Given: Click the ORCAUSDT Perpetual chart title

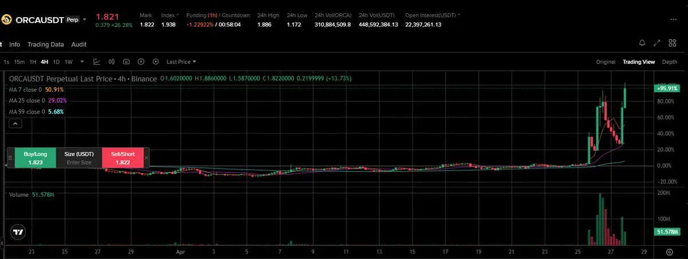Looking at the screenshot, I should [83, 79].
